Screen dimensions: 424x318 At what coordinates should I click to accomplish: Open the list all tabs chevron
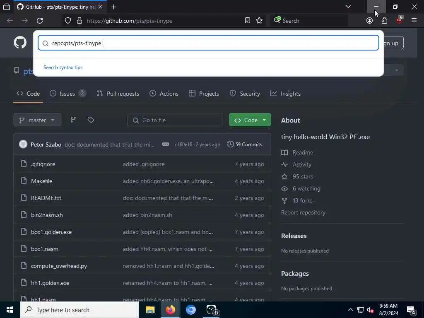point(348,7)
